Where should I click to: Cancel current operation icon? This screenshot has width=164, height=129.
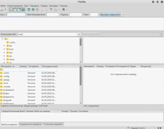point(37,10)
